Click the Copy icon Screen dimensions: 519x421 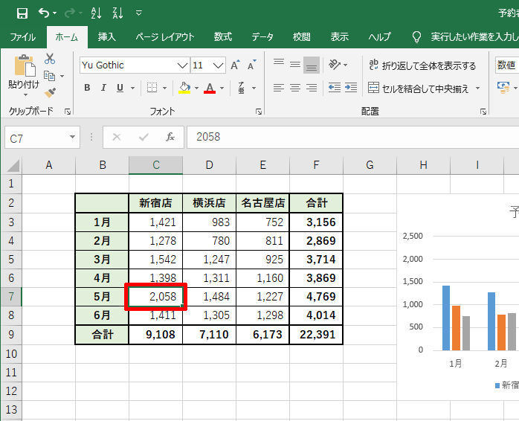(49, 76)
